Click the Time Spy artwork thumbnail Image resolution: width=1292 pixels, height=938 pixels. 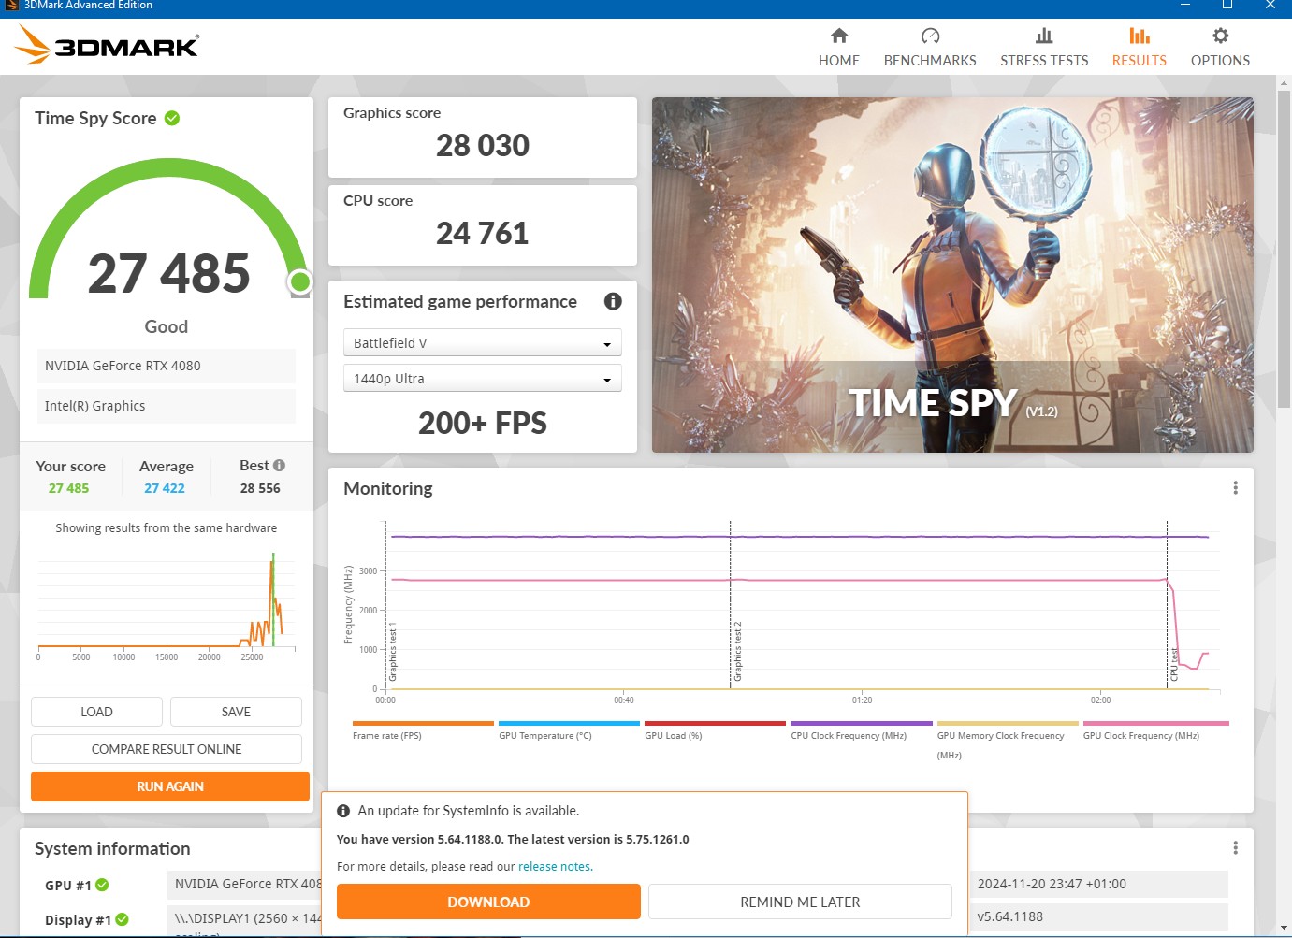(952, 275)
